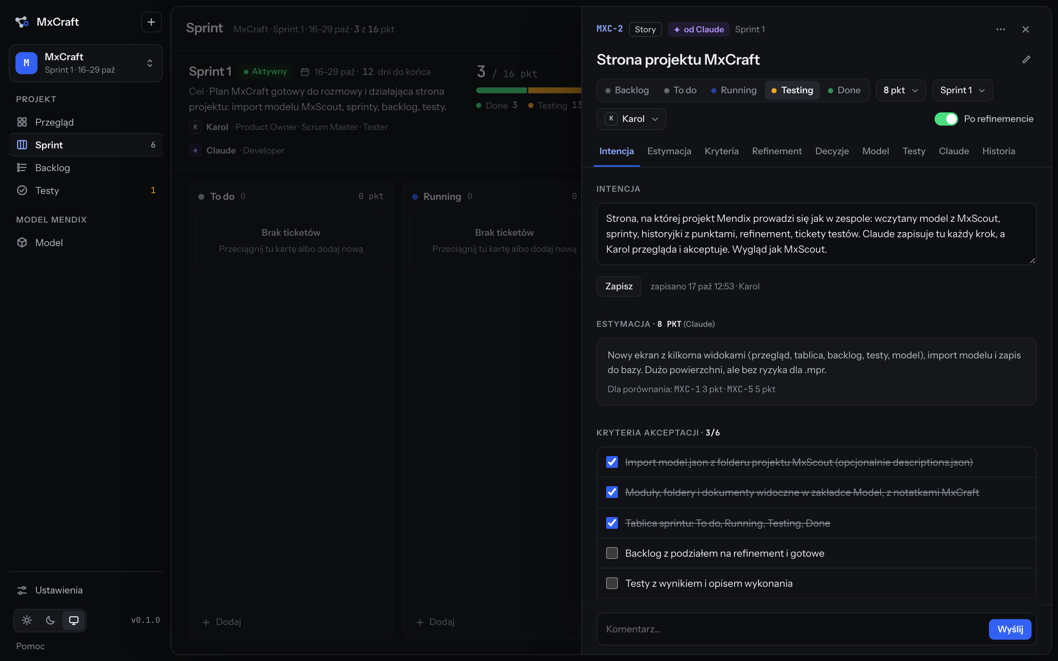Screen dimensions: 1058x661
Task: Click the plus button beside MxCraft title
Action: (x=151, y=22)
